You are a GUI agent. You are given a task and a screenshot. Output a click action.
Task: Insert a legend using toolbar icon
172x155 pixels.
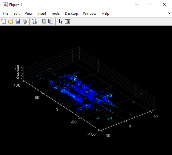[x=51, y=21]
